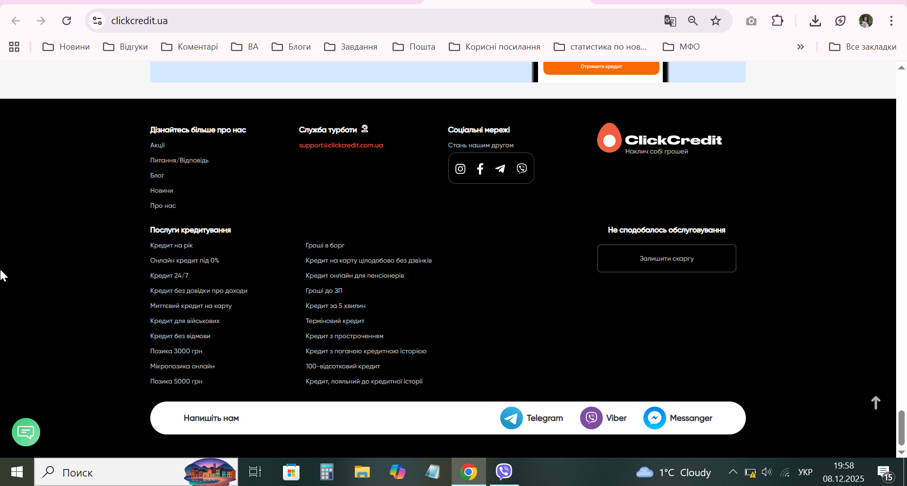Open the Кредит на рік link
This screenshot has width=907, height=486.
[x=171, y=245]
